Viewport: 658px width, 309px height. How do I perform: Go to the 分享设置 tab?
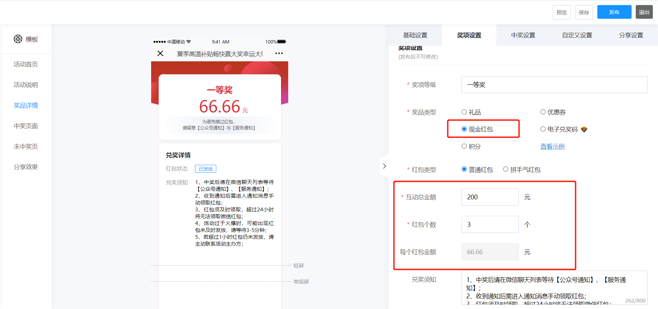coord(631,35)
